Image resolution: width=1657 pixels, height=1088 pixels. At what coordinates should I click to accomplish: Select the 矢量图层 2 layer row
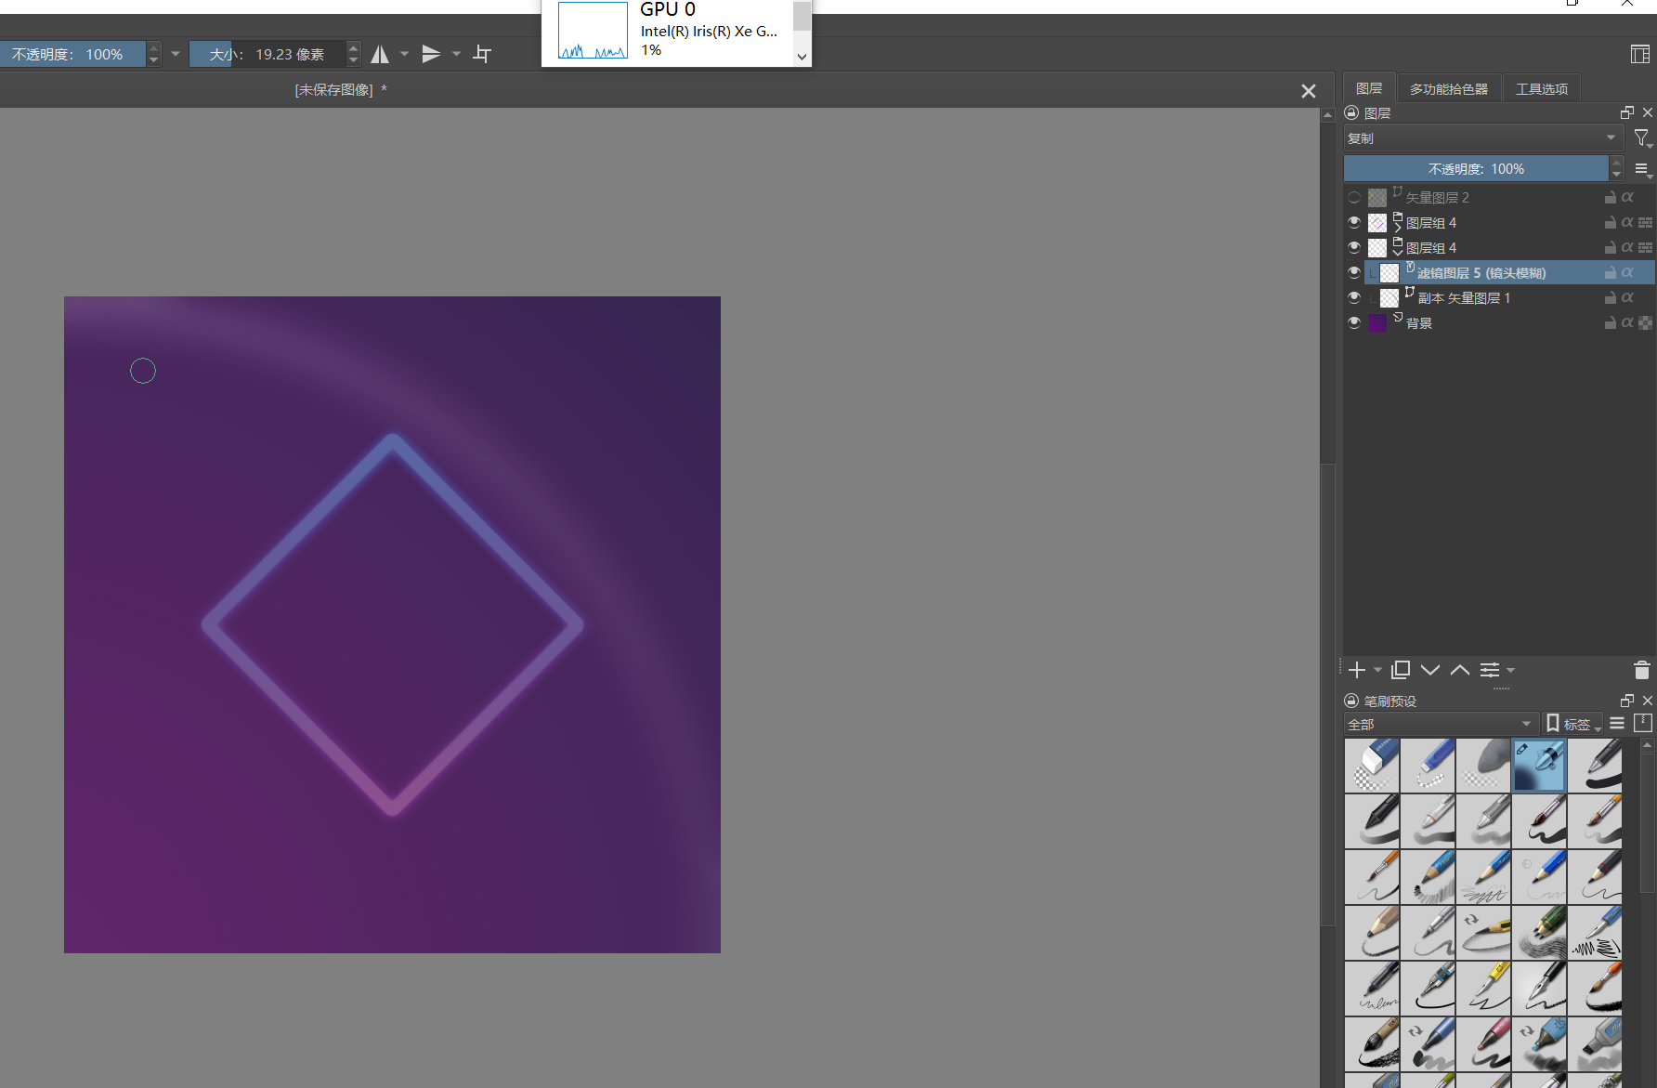[x=1499, y=197]
